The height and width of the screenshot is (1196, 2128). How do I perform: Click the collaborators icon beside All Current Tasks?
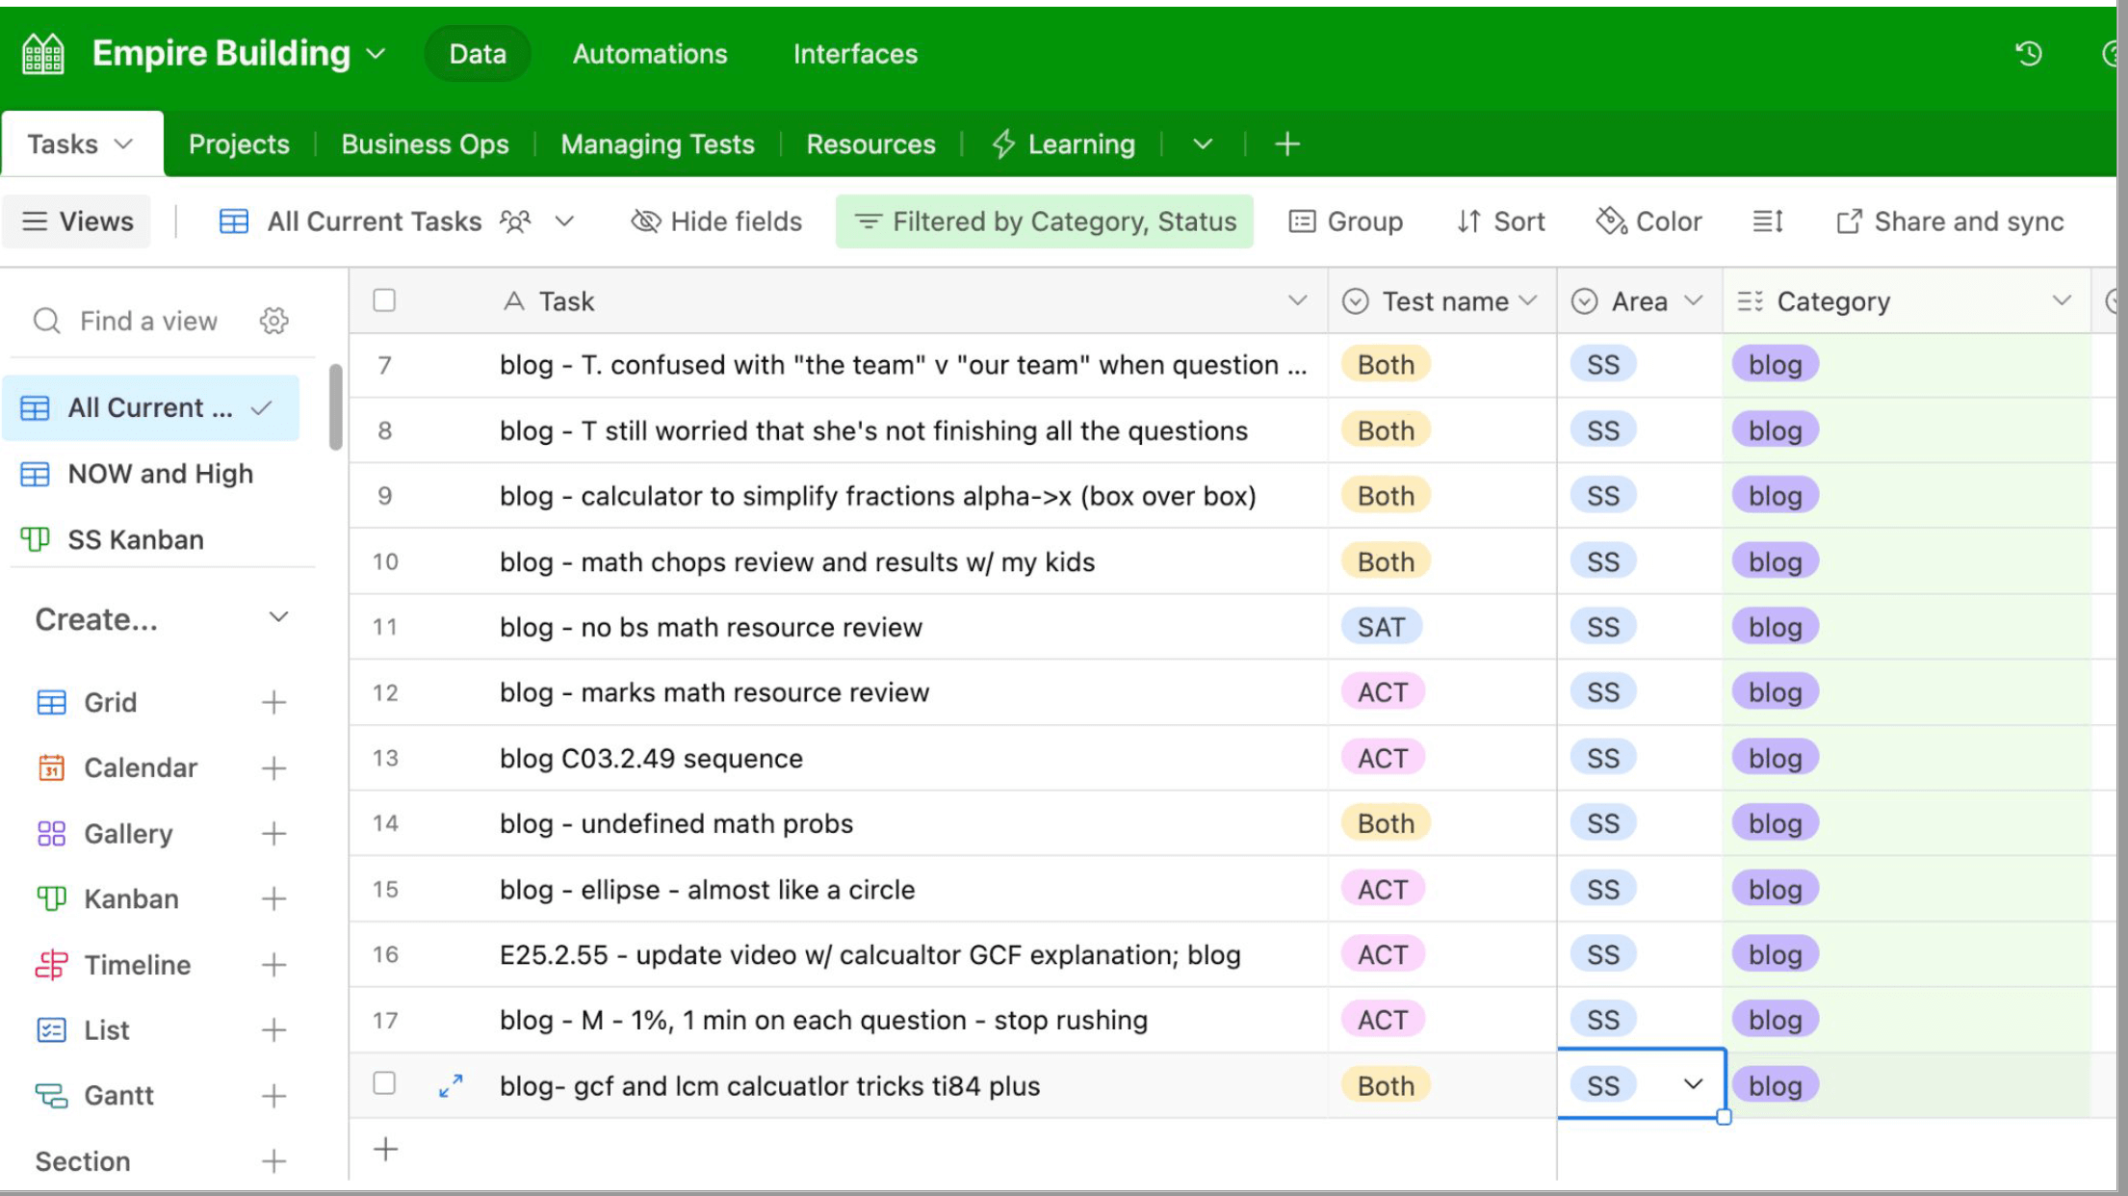(x=515, y=221)
